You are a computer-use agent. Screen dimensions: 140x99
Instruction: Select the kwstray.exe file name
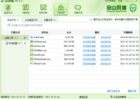39,46
